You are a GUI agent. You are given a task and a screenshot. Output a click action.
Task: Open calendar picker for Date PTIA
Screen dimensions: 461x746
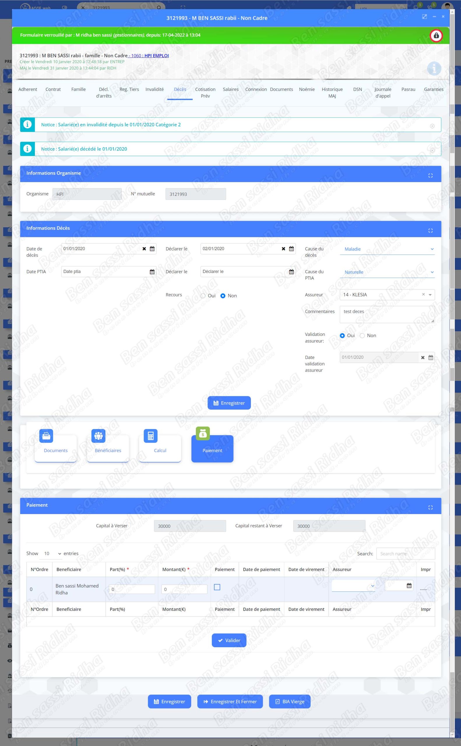coord(152,272)
